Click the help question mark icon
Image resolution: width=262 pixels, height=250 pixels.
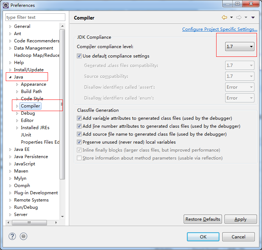(x=12, y=236)
